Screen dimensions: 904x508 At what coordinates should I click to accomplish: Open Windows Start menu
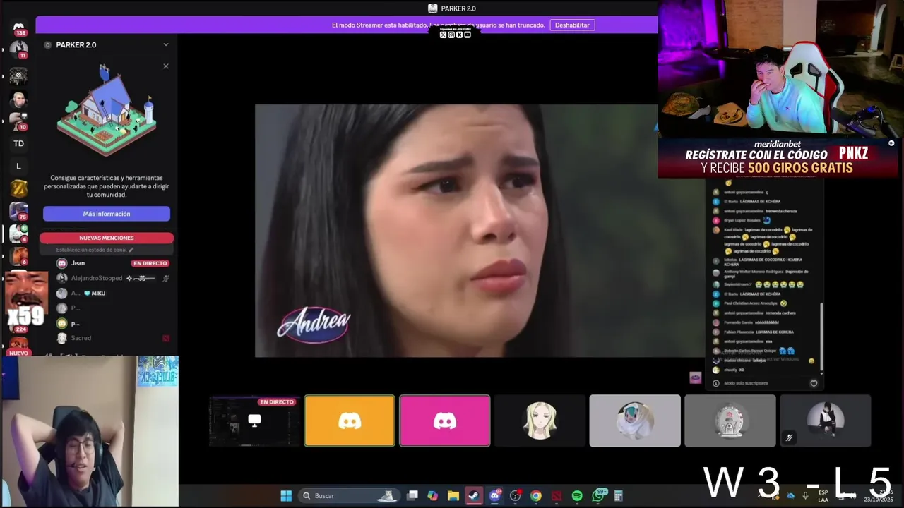click(286, 495)
